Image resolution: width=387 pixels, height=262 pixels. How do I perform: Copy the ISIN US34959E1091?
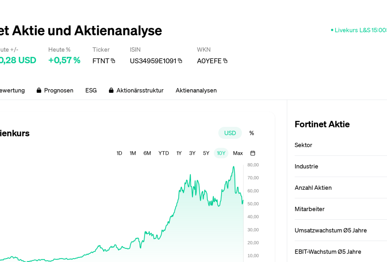tap(180, 61)
